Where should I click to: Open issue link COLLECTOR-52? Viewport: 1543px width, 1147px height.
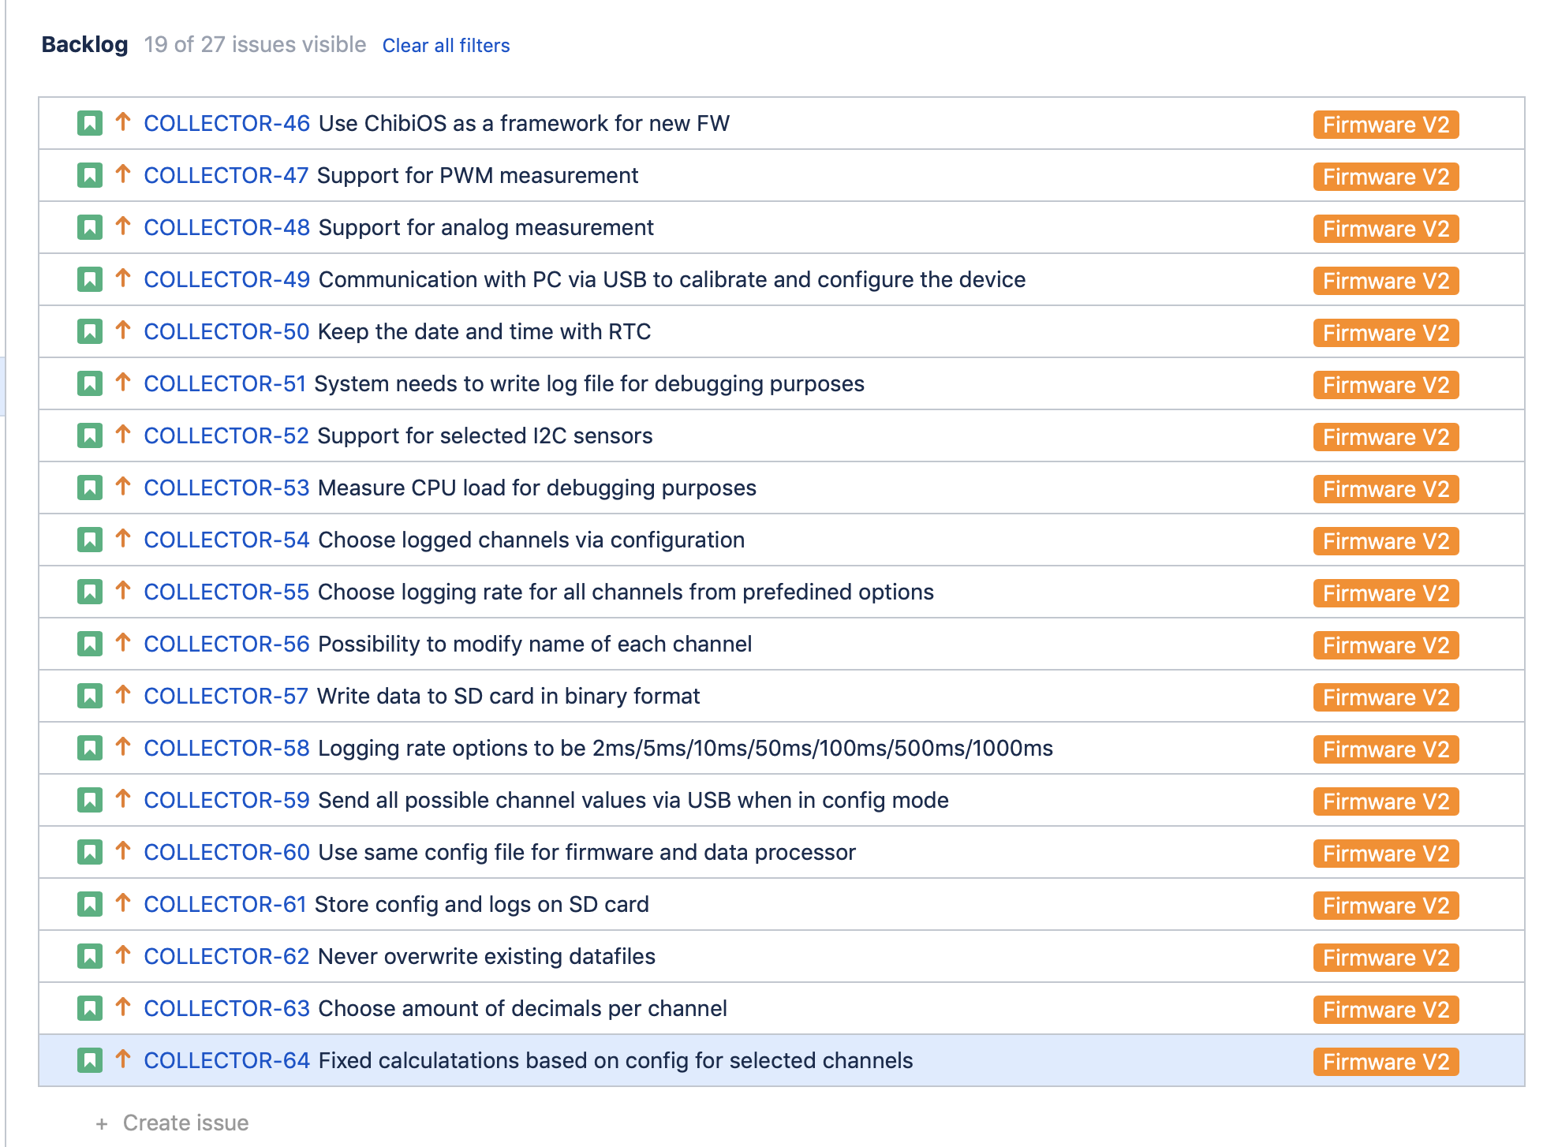click(226, 436)
